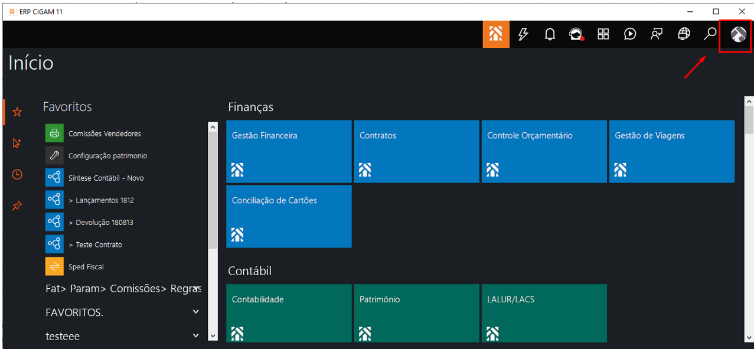Viewport: 754px width, 349px height.
Task: Click the user profile avatar
Action: 738,34
